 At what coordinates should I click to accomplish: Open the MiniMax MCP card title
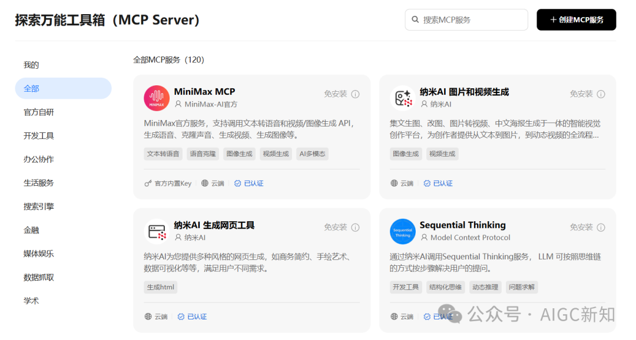point(204,92)
